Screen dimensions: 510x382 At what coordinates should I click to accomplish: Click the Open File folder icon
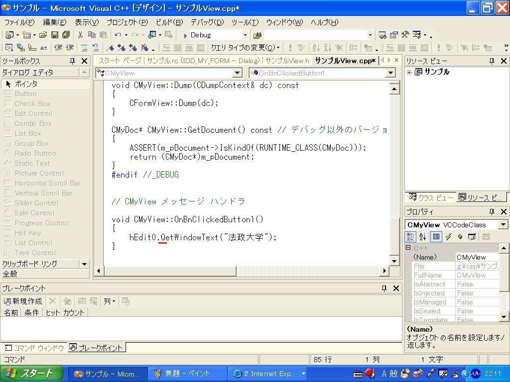tap(43, 35)
